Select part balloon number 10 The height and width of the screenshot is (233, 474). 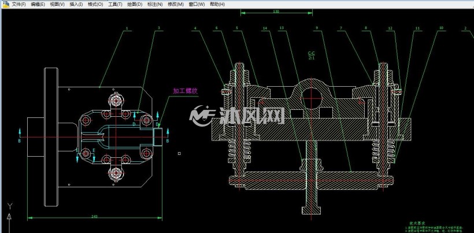(x=441, y=28)
